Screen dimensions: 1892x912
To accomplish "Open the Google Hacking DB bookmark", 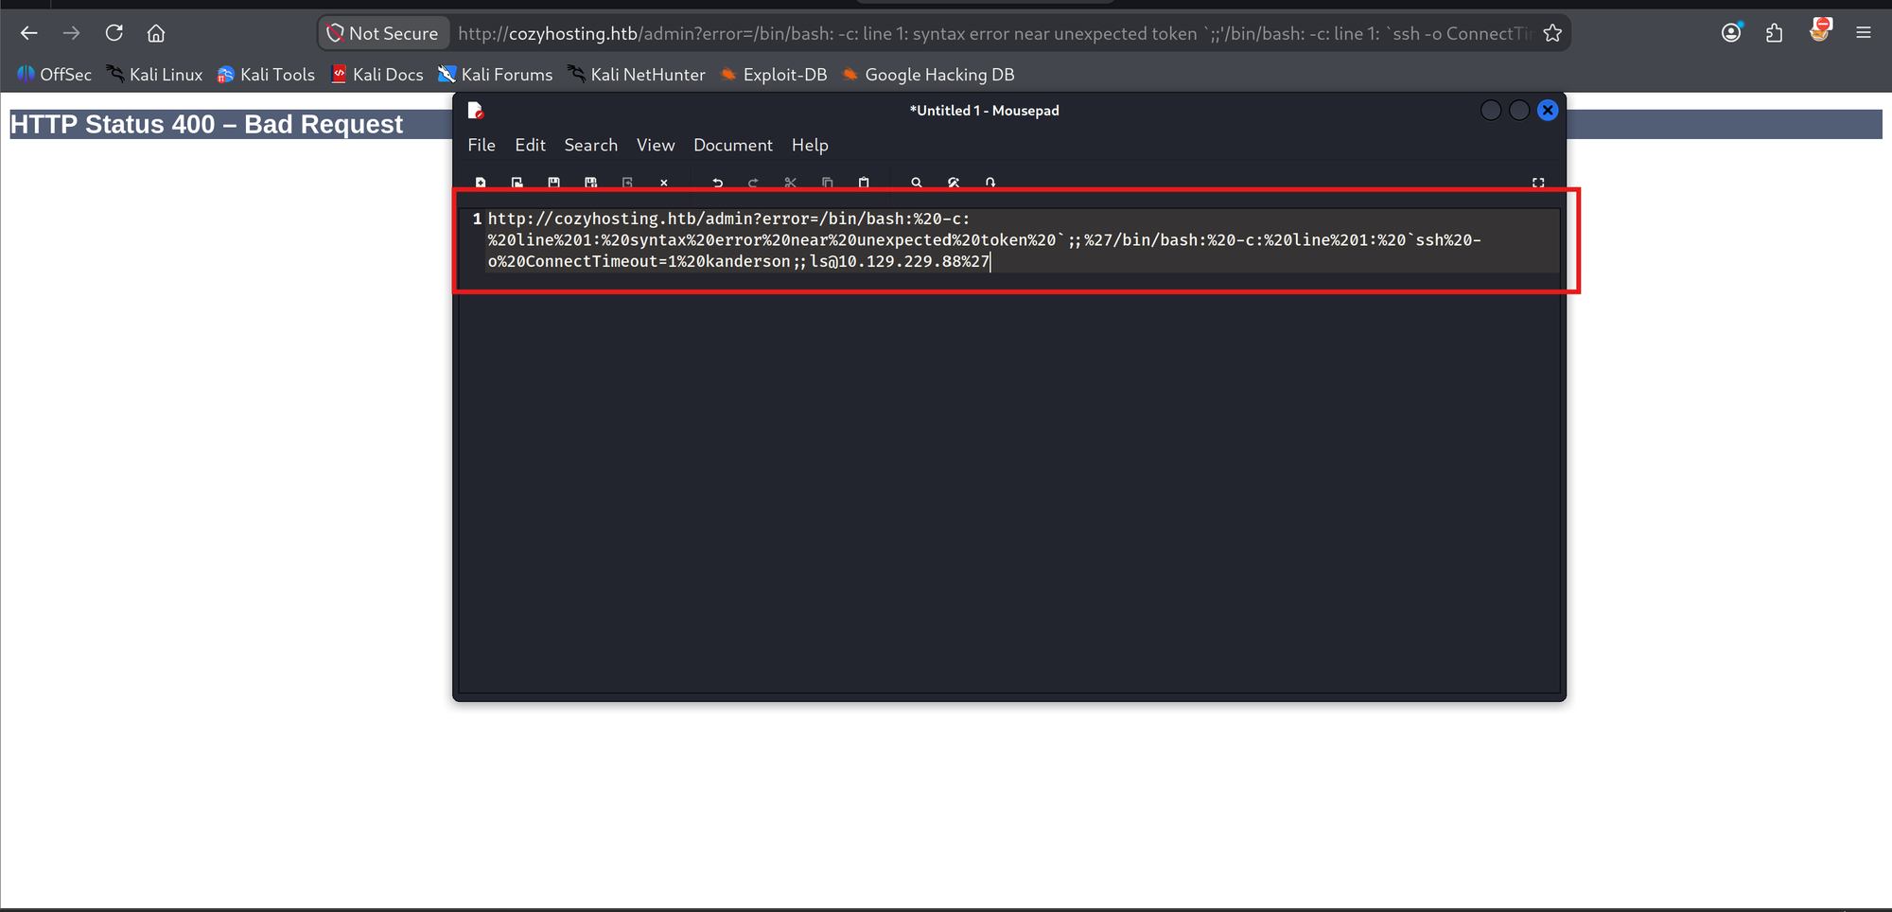I will (928, 75).
